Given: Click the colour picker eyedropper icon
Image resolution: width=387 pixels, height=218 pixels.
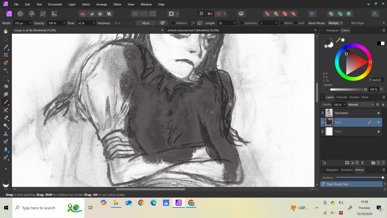Looking at the screenshot, I should click(x=338, y=40).
